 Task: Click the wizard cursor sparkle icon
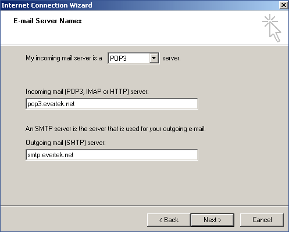click(272, 28)
